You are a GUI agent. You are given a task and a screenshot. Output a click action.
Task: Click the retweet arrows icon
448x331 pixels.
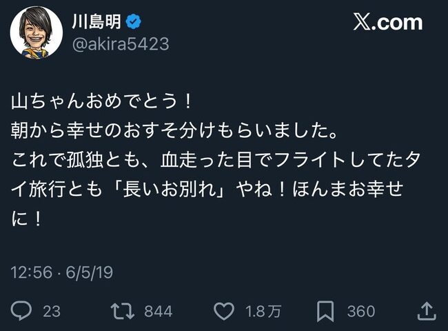pyautogui.click(x=122, y=312)
